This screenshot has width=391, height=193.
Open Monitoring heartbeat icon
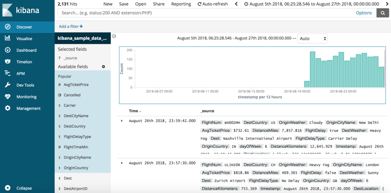pyautogui.click(x=8, y=97)
